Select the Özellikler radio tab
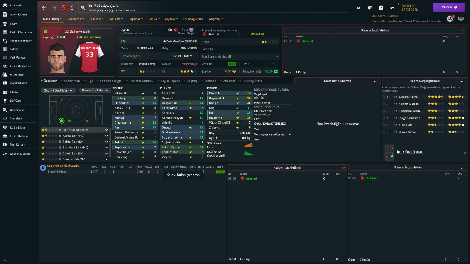The image size is (470, 264). point(49,81)
